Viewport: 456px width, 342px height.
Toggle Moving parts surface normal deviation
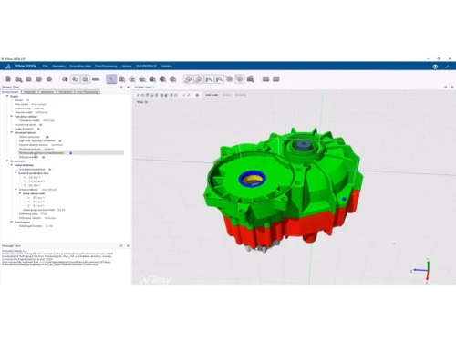tap(70, 153)
